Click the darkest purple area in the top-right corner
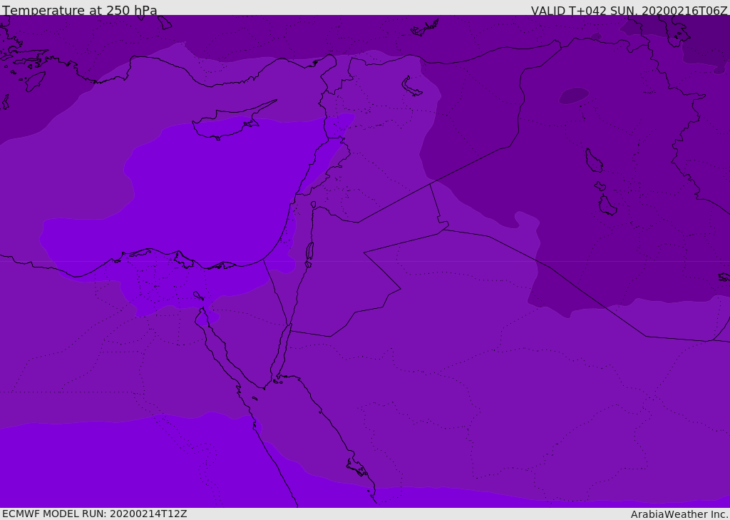The height and width of the screenshot is (520, 730). point(706,50)
